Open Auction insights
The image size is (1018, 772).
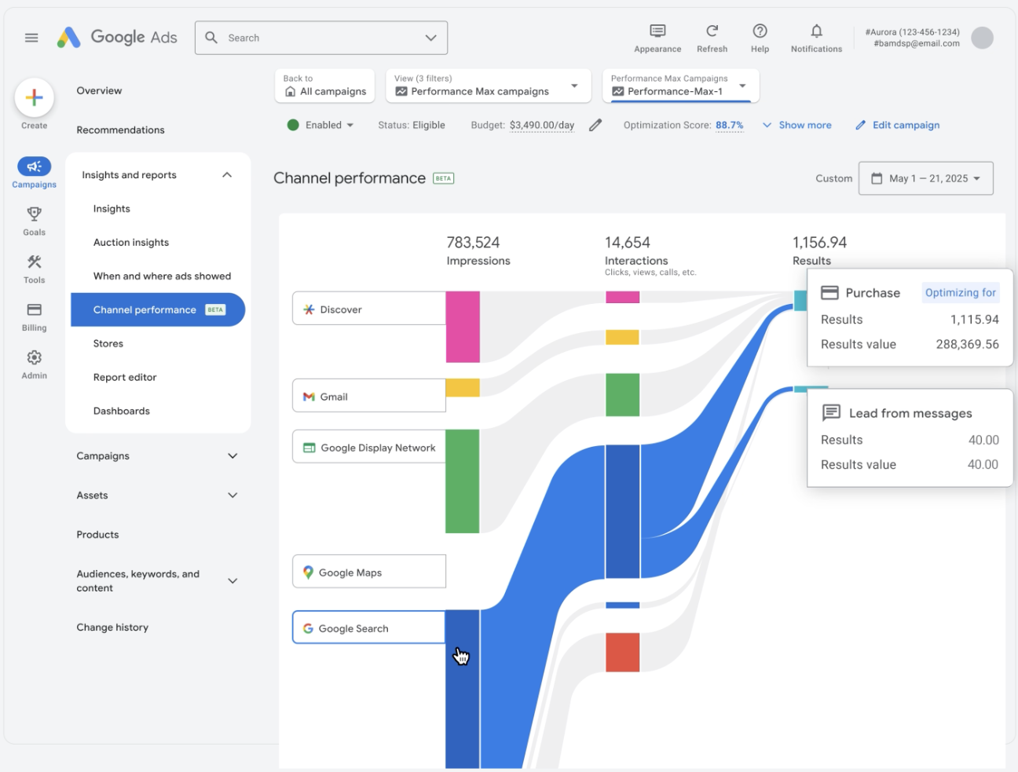click(131, 243)
